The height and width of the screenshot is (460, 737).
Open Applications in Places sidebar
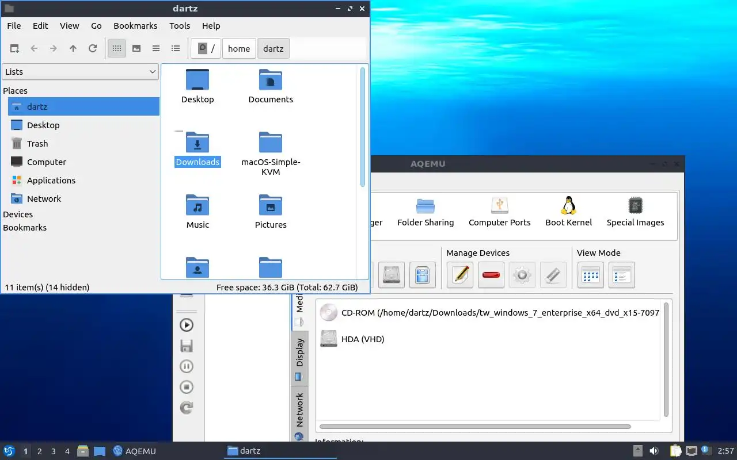[x=83, y=180]
